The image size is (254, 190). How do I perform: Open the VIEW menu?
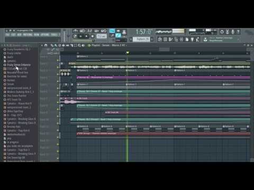coord(37,35)
